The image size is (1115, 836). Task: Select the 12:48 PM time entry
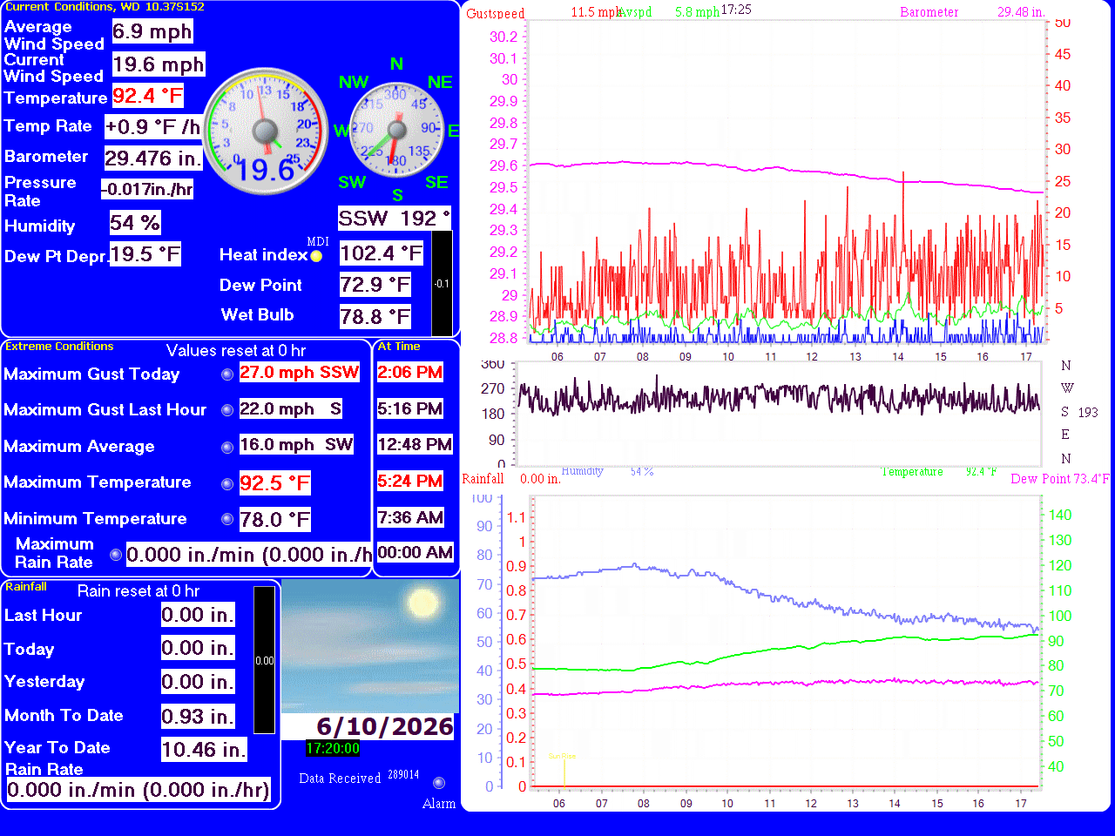(x=415, y=444)
